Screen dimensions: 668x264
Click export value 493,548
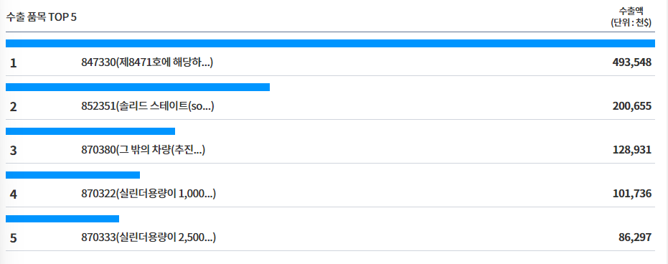click(x=632, y=62)
